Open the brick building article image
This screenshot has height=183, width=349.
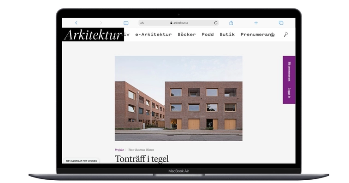tap(178, 98)
